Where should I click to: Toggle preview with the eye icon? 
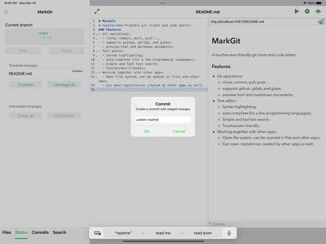318,11
